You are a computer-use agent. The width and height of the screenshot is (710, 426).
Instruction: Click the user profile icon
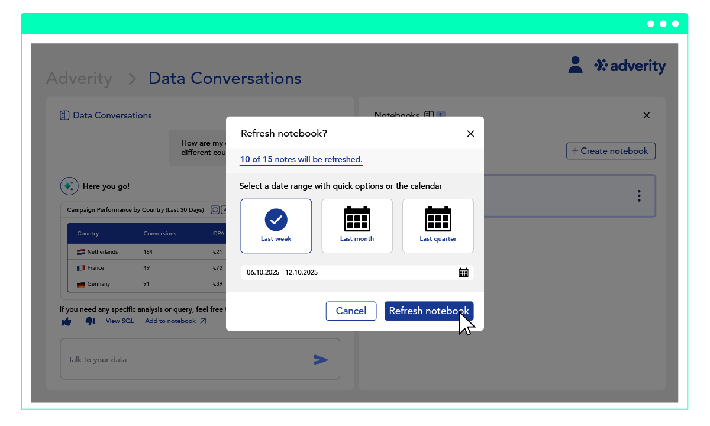coord(575,65)
